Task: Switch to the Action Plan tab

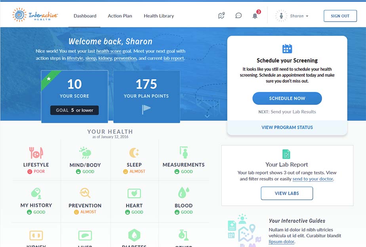Action: pyautogui.click(x=120, y=16)
